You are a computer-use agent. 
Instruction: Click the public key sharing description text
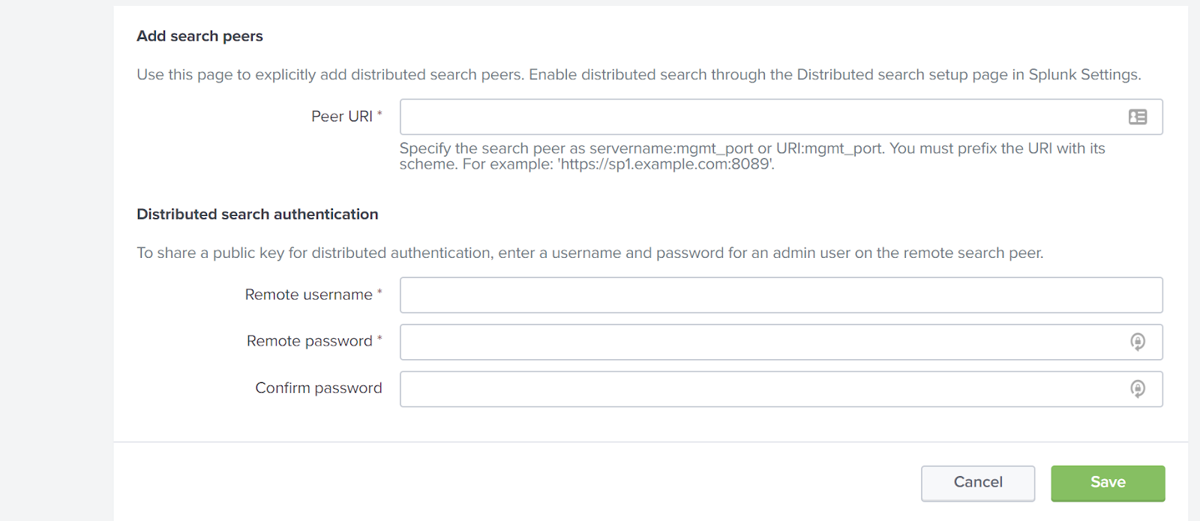(x=589, y=253)
